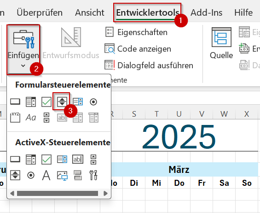Click right arrow of controls scrollbar

105,193
